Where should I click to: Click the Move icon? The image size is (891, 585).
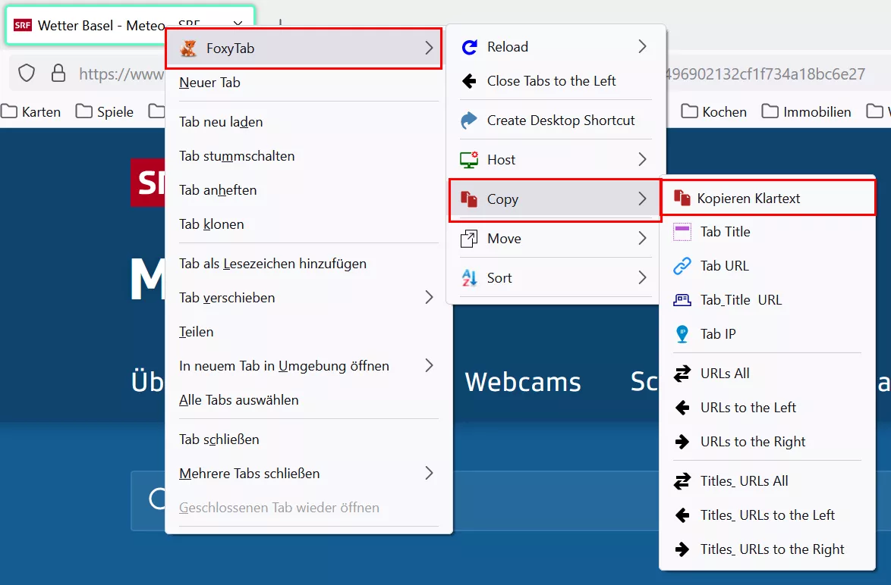pos(469,238)
